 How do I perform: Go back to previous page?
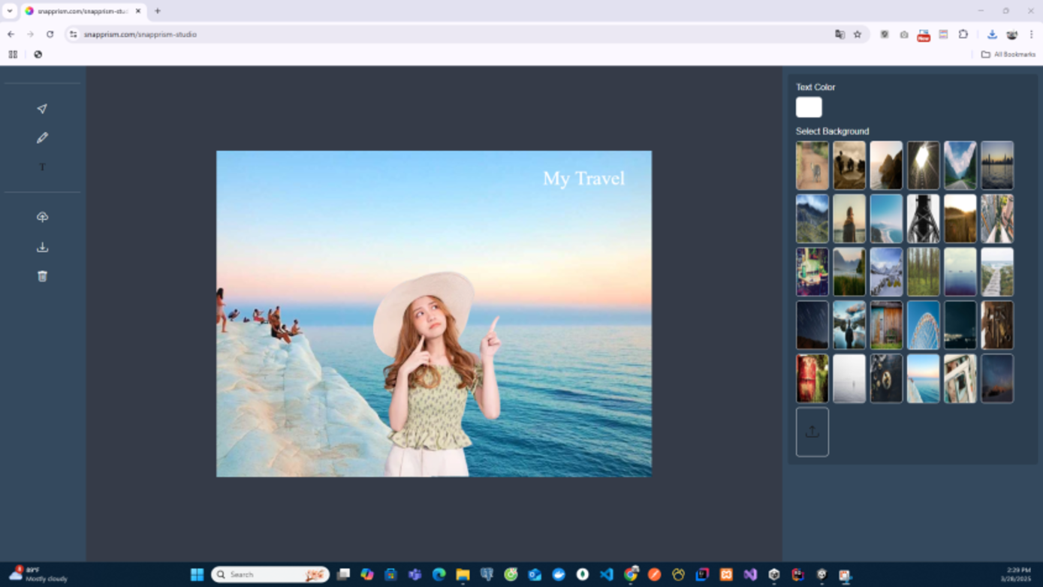(11, 34)
